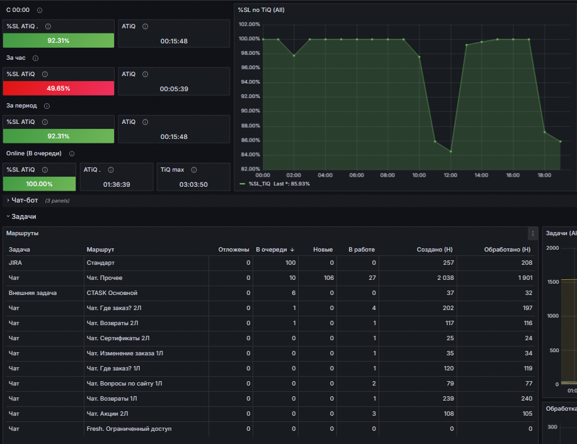Click info icon beside За период label
The width and height of the screenshot is (577, 444).
coord(47,106)
